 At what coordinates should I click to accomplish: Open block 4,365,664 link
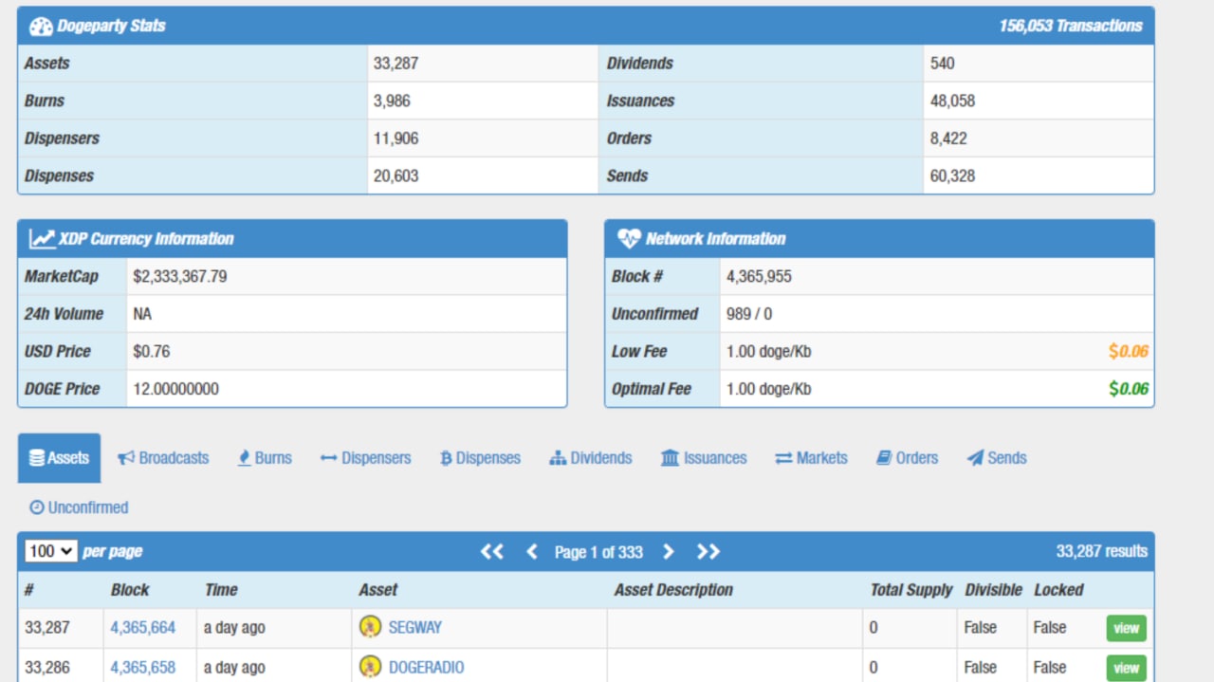(x=143, y=628)
